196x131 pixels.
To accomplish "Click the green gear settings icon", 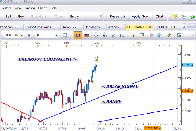I will point(192,16).
